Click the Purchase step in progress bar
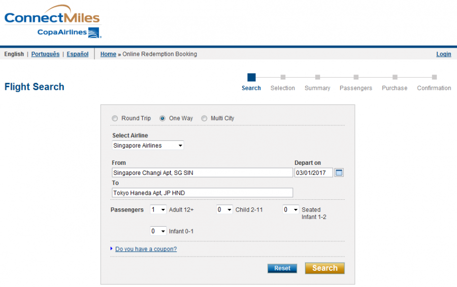 (x=395, y=83)
